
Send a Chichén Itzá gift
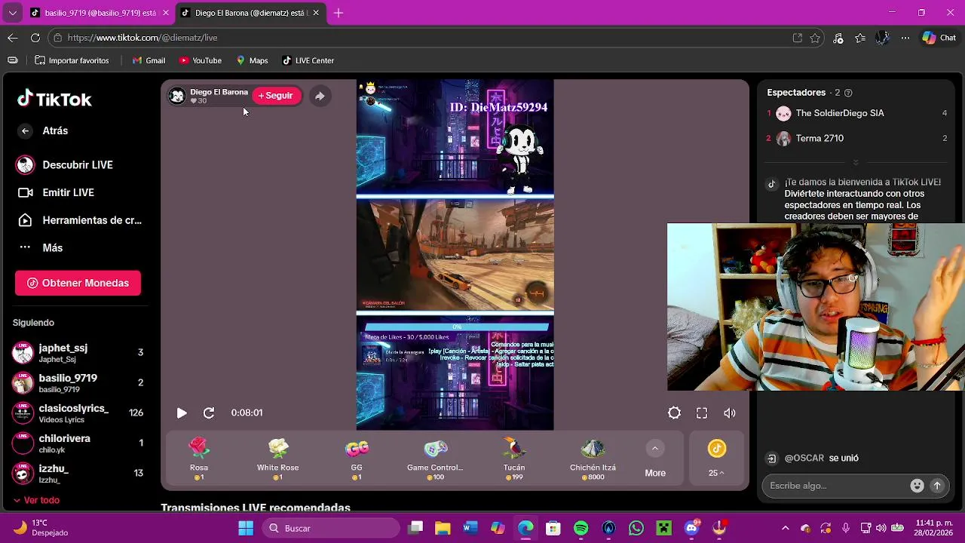593,459
